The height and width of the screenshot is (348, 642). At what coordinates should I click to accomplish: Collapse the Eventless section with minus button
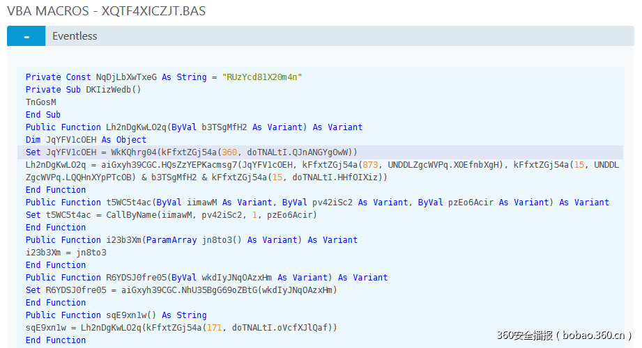click(x=26, y=36)
